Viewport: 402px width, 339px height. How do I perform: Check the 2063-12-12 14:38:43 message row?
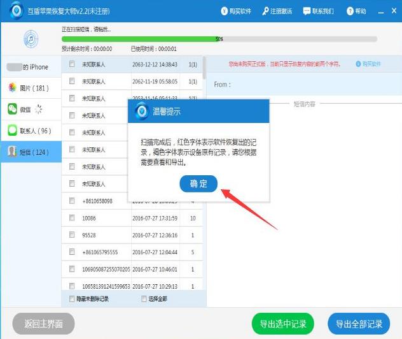(x=72, y=64)
